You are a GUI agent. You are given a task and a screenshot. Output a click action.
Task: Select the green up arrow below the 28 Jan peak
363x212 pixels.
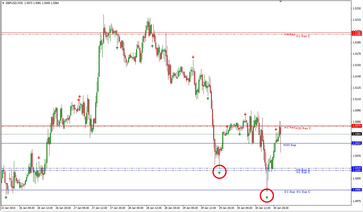pyautogui.click(x=152, y=46)
